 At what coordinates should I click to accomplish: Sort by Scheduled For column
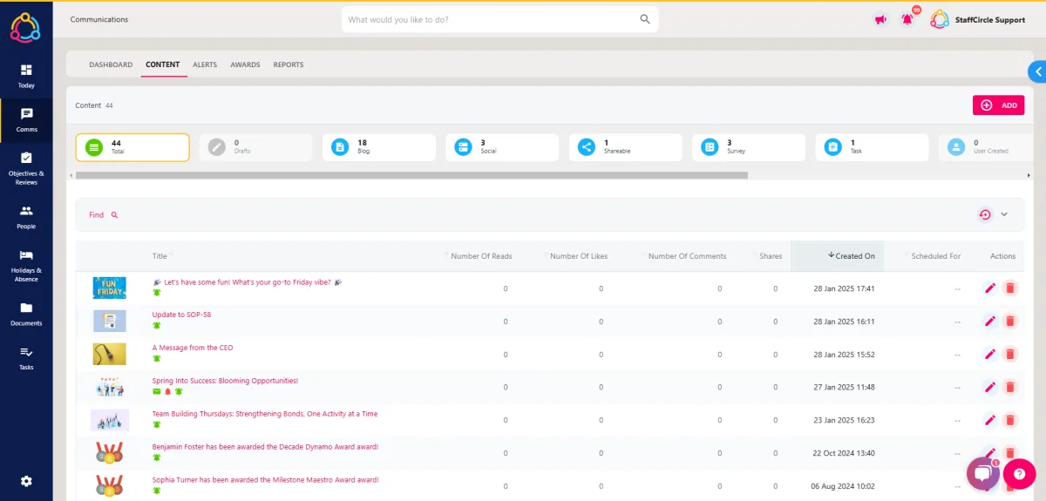tap(935, 256)
